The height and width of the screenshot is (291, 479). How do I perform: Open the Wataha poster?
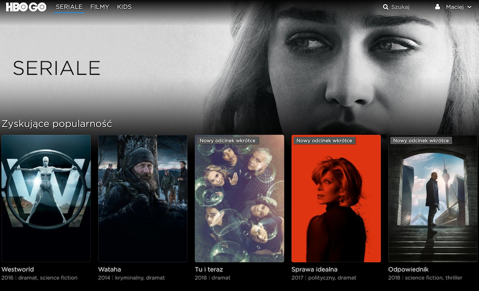pos(143,198)
